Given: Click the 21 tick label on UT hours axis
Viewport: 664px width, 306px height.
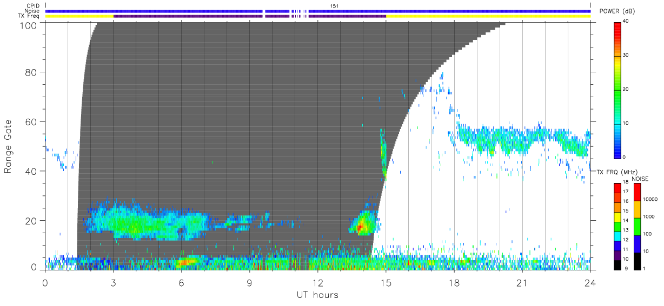Looking at the screenshot, I should click(x=522, y=283).
